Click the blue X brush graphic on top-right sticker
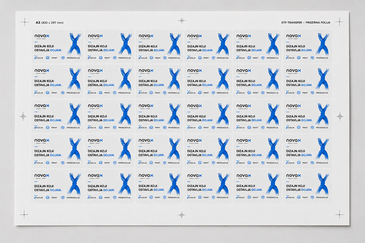The height and width of the screenshot is (243, 365). (322, 44)
